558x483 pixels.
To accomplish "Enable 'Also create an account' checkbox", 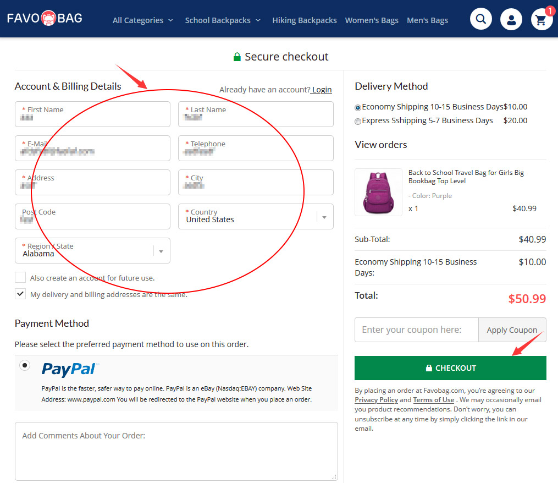I will (20, 277).
